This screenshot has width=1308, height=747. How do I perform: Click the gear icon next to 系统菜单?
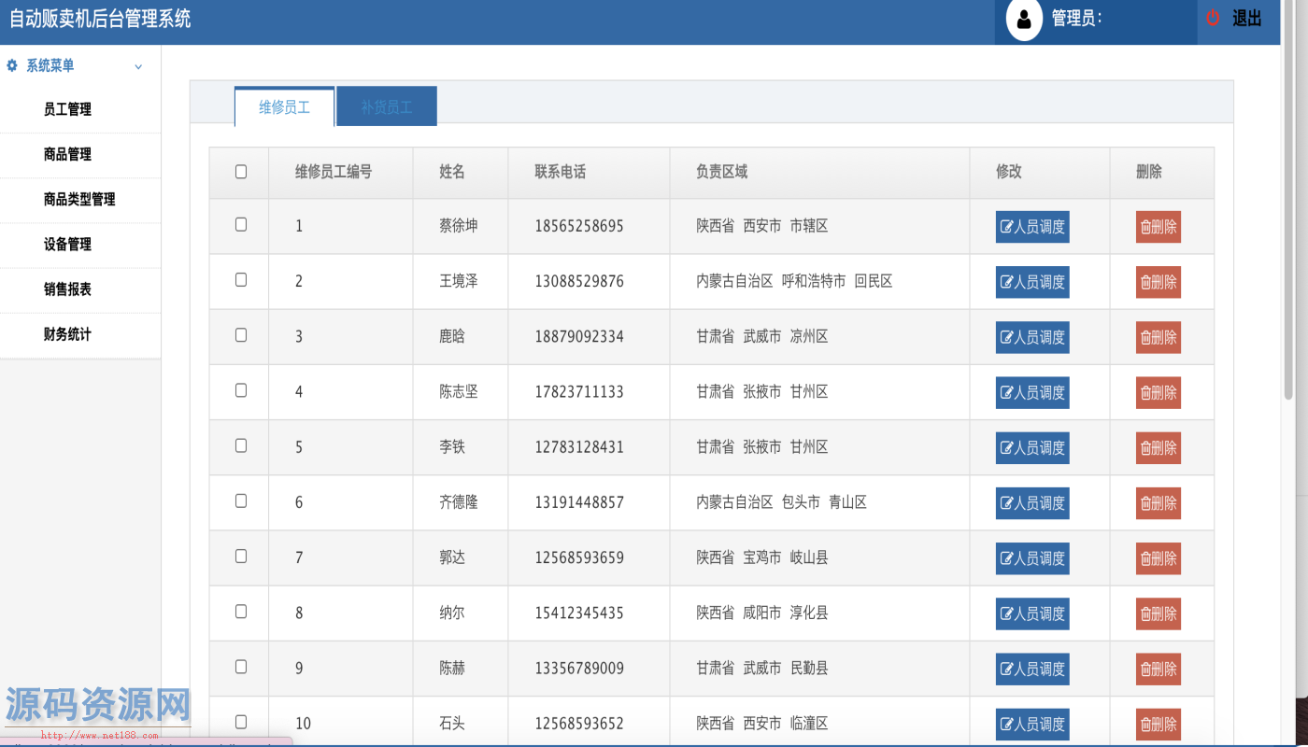click(12, 65)
